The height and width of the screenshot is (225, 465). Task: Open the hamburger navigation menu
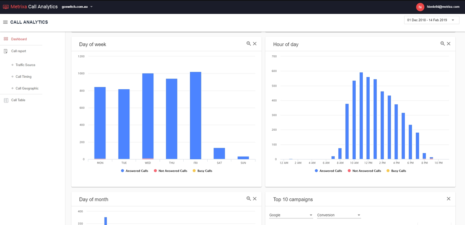5,22
